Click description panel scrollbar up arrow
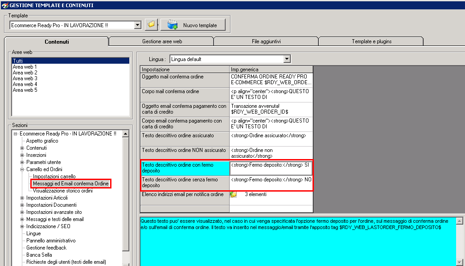 [459, 221]
